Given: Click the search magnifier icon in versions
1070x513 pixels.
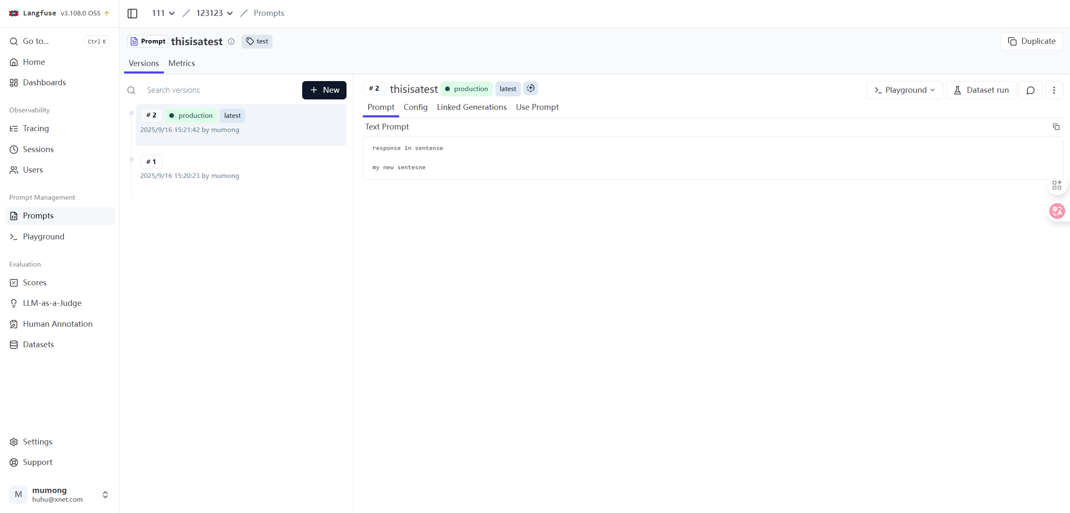Looking at the screenshot, I should click(x=131, y=90).
